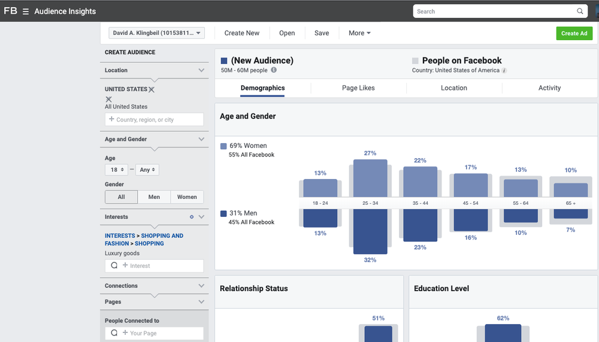The height and width of the screenshot is (342, 599).
Task: Click women 18 - 24 bar showing 13%
Action: pyautogui.click(x=320, y=188)
